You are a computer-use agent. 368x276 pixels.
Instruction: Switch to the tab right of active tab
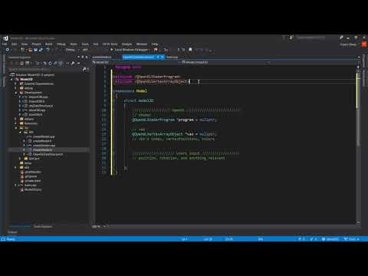(x=172, y=57)
